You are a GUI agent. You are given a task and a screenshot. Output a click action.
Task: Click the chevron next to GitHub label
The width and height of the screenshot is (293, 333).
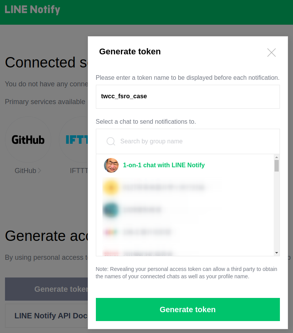point(40,171)
